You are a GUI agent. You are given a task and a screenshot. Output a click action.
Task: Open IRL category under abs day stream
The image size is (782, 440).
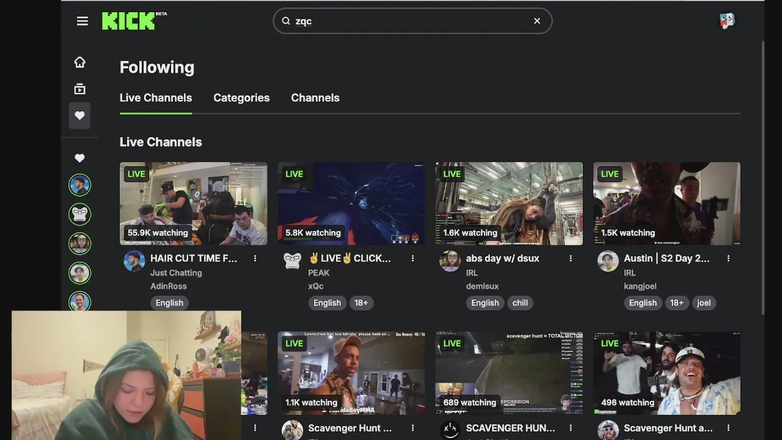pyautogui.click(x=472, y=273)
